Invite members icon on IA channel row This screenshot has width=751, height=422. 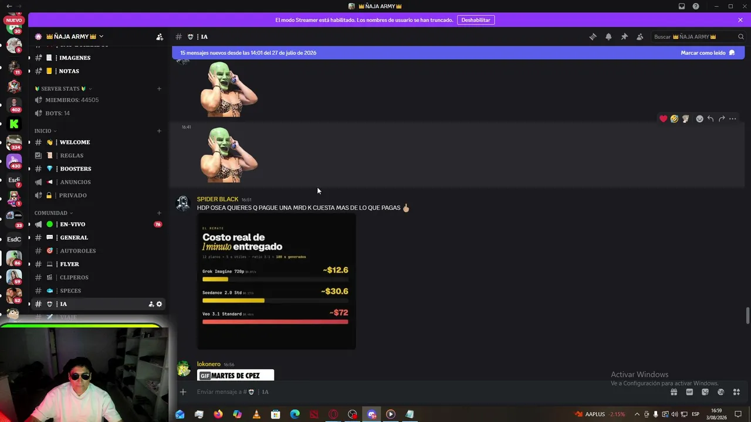point(151,304)
